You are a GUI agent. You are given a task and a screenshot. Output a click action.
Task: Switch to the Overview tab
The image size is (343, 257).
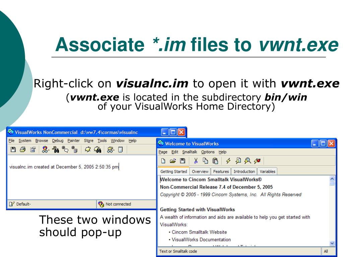click(x=200, y=172)
